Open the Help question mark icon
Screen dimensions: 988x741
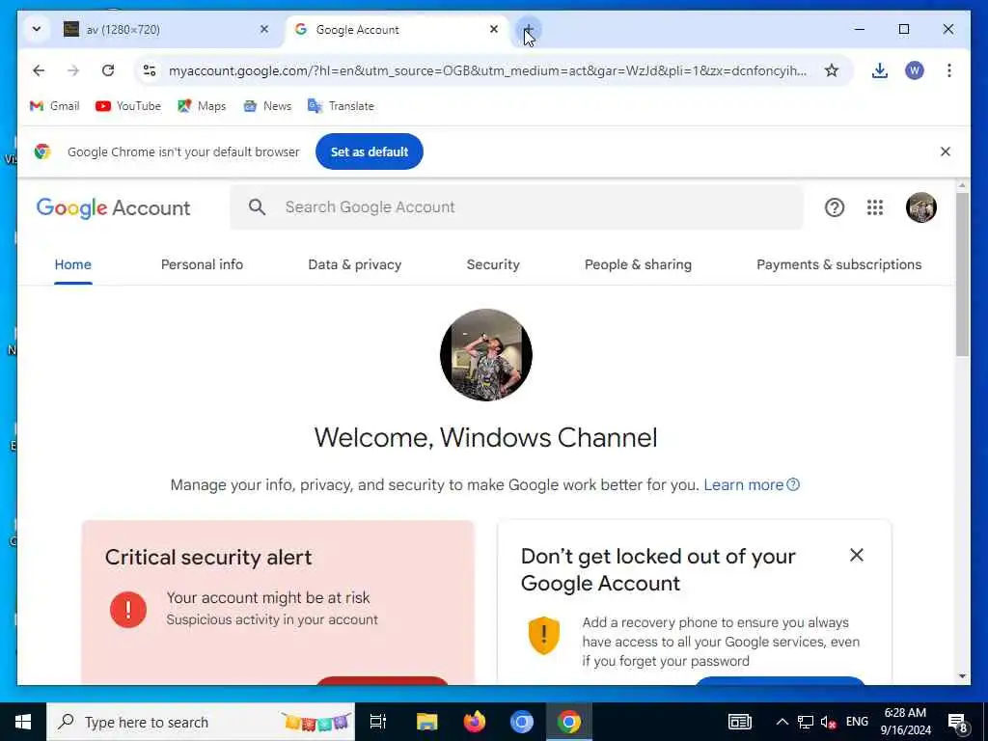[x=835, y=207]
